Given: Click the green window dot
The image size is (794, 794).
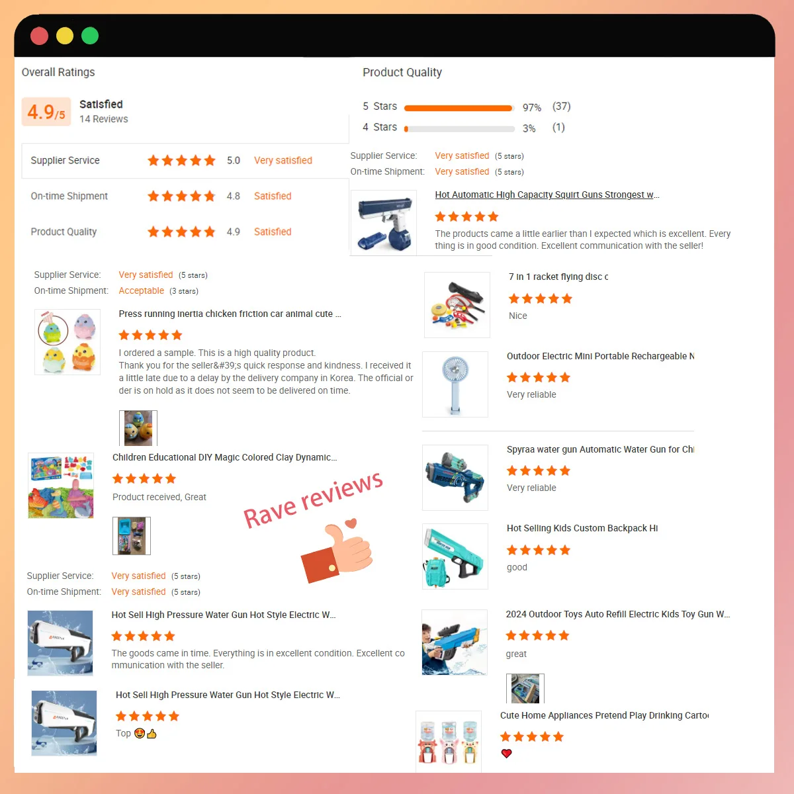Looking at the screenshot, I should [x=90, y=36].
